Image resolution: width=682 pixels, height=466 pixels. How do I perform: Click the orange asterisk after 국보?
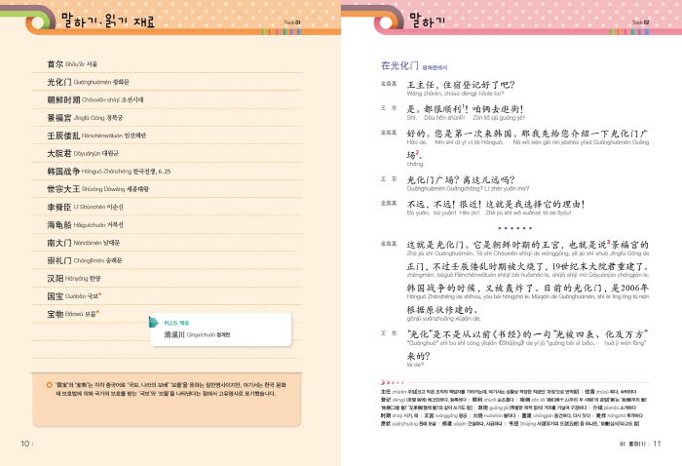tap(100, 292)
